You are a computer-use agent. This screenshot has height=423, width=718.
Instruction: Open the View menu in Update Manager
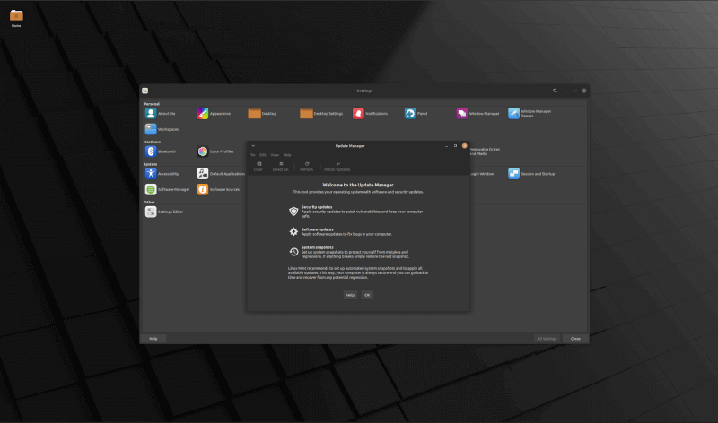(x=275, y=155)
